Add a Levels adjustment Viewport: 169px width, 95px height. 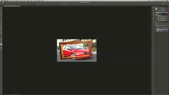(160, 17)
